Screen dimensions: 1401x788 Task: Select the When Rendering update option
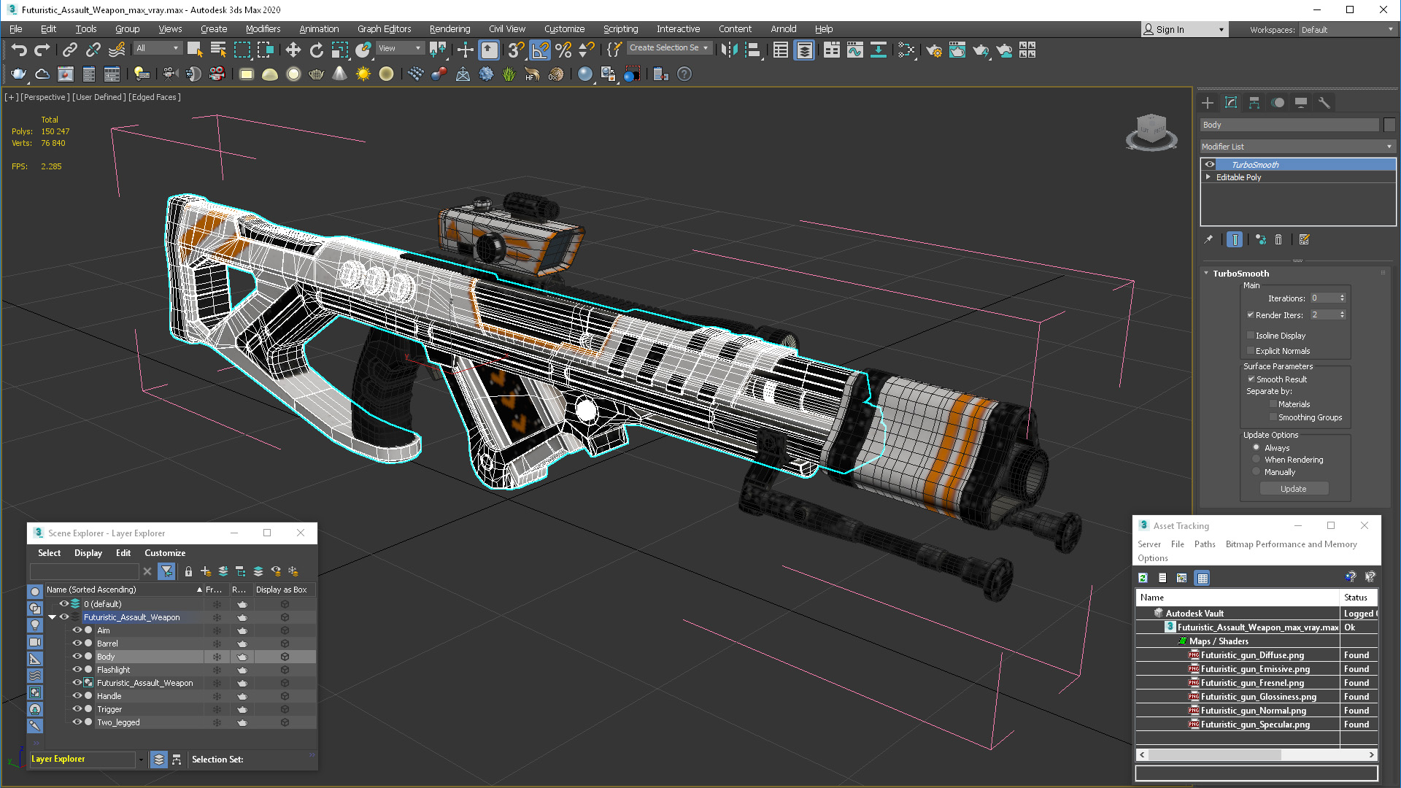pyautogui.click(x=1257, y=460)
